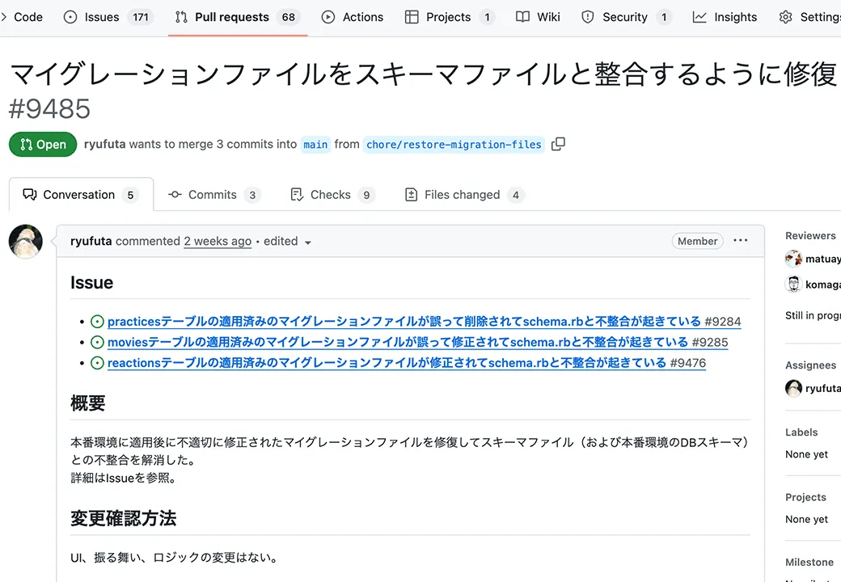Open the 2 weeks ago timestamp link

pyautogui.click(x=218, y=241)
